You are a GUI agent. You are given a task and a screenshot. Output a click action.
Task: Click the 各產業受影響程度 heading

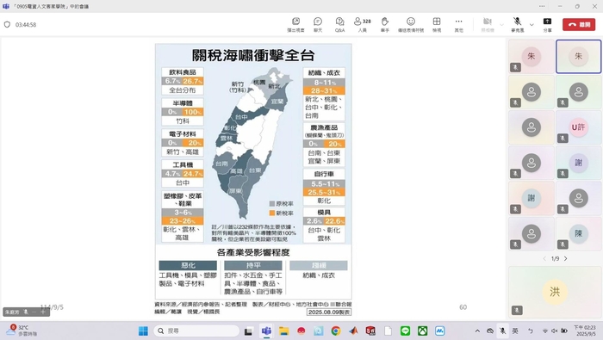253,252
